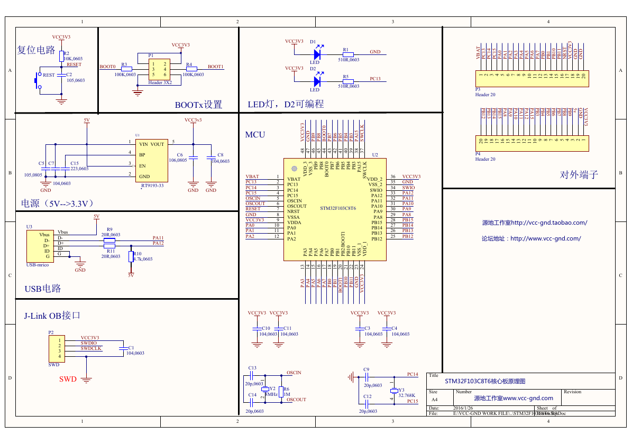Screen dimensions: 632x444
Task: Select the D2 LED symbol
Action: pyautogui.click(x=318, y=80)
